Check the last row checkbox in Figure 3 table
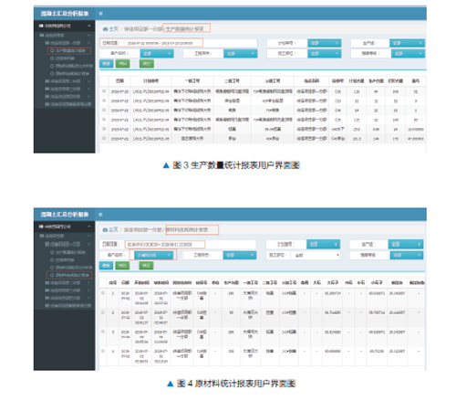Image resolution: width=456 pixels, height=401 pixels. (x=104, y=138)
